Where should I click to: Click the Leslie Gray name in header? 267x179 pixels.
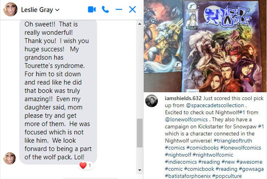(x=37, y=10)
